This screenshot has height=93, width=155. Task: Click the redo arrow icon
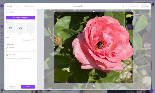tap(20, 6)
